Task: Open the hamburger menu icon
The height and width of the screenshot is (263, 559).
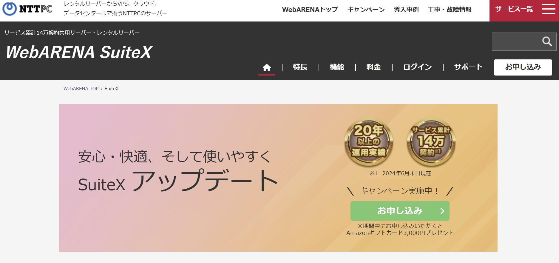Action: 548,9
